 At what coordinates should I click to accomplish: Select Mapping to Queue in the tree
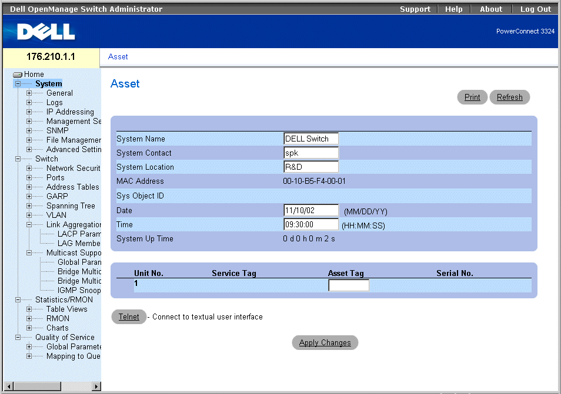[x=74, y=356]
